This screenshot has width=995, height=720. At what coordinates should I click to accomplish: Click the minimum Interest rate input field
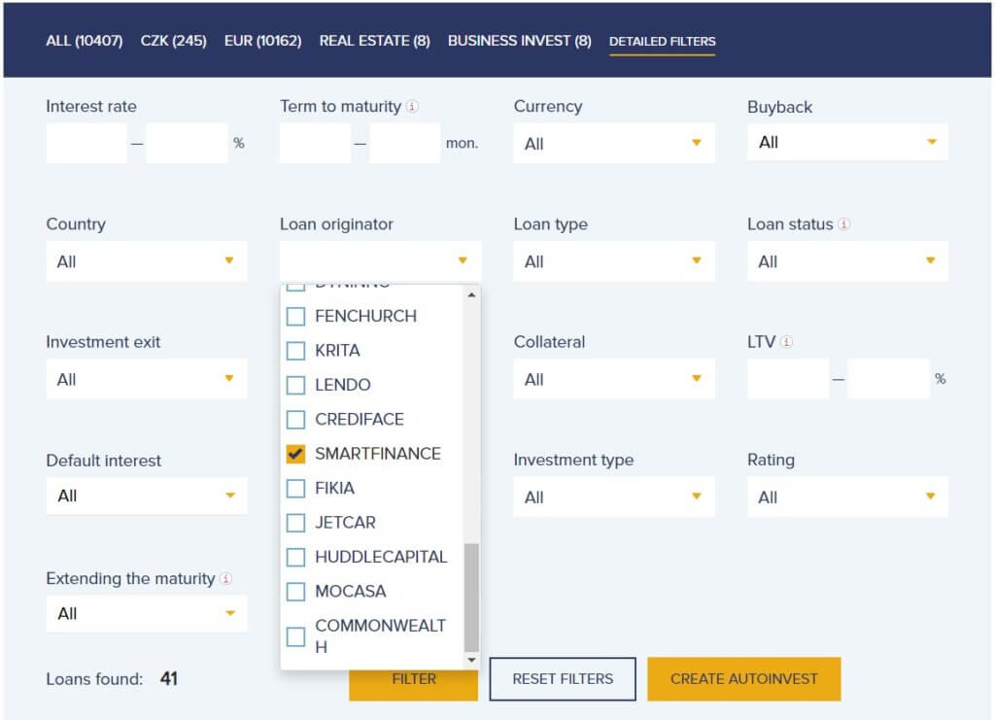pos(86,144)
